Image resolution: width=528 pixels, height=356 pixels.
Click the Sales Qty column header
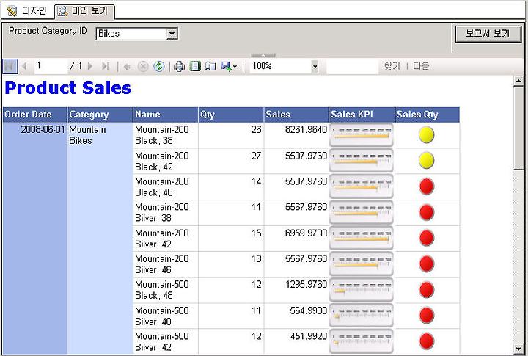[x=427, y=115]
